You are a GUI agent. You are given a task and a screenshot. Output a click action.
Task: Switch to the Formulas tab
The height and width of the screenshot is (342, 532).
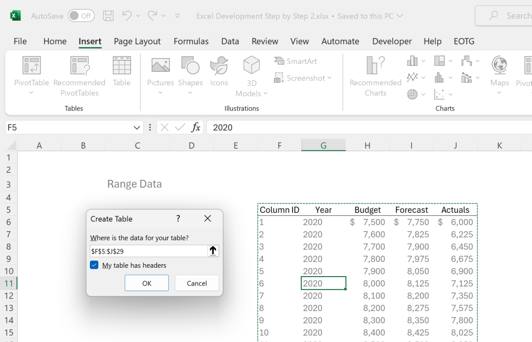coord(191,42)
